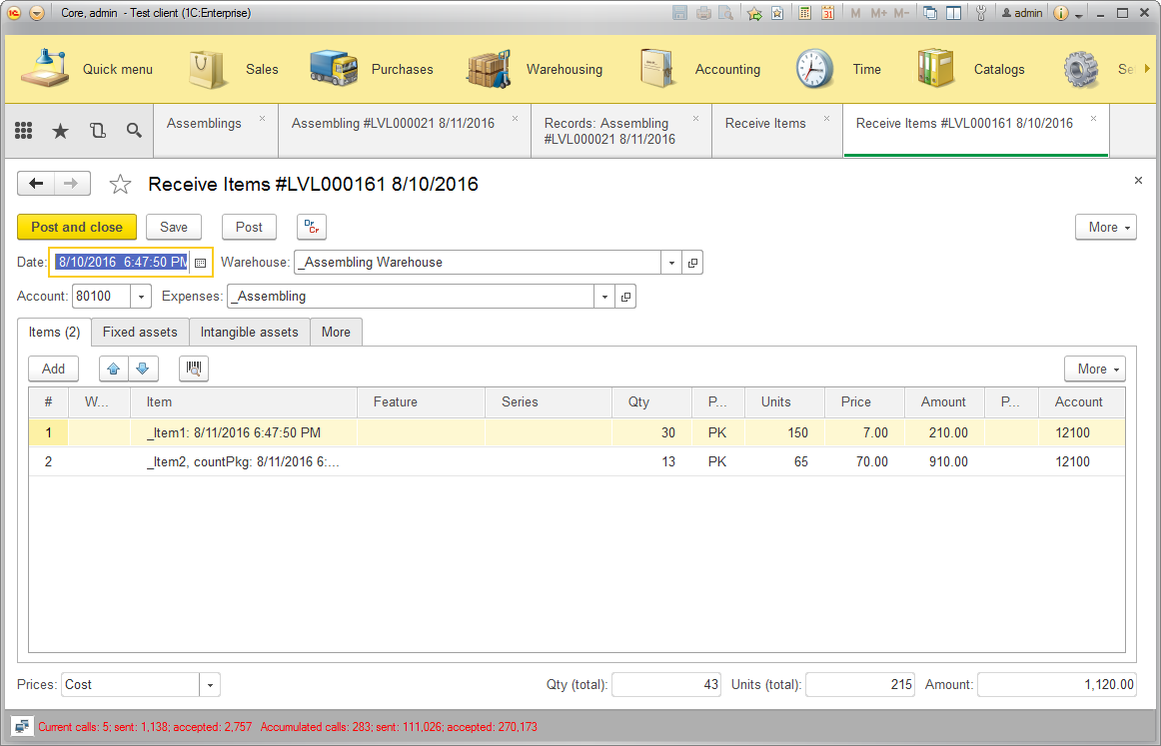1161x746 pixels.
Task: Open tools wrench in title bar
Action: click(x=981, y=13)
